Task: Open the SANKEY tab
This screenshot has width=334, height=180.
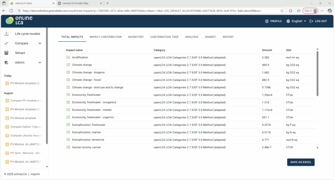Action: click(210, 37)
